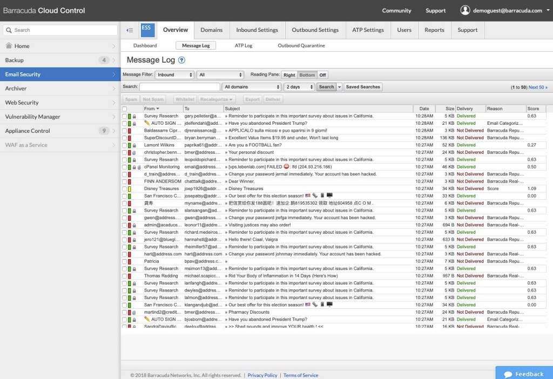Open the Domains tab
The width and height of the screenshot is (553, 379).
point(212,30)
